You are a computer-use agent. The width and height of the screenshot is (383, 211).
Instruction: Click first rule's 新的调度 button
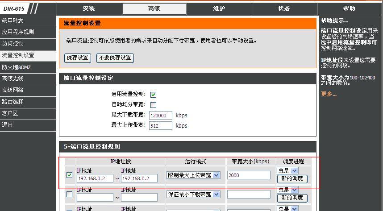[x=292, y=179]
